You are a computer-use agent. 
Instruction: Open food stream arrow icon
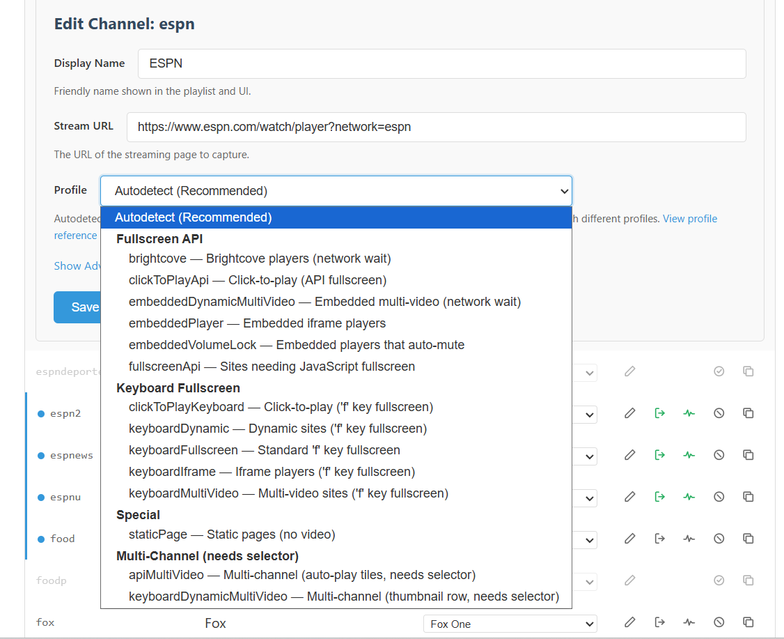(x=659, y=539)
